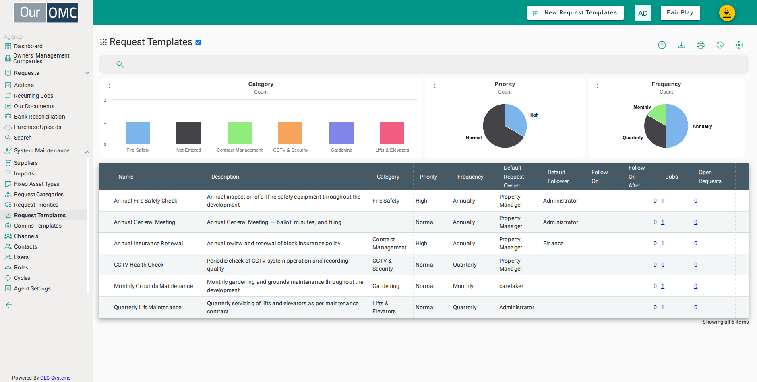Image resolution: width=757 pixels, height=382 pixels.
Task: Click the pink Lifts & Elevators bar
Action: pyautogui.click(x=392, y=133)
